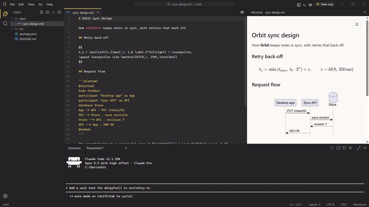Click the Stop square icon in terminal toolbar

point(338,148)
